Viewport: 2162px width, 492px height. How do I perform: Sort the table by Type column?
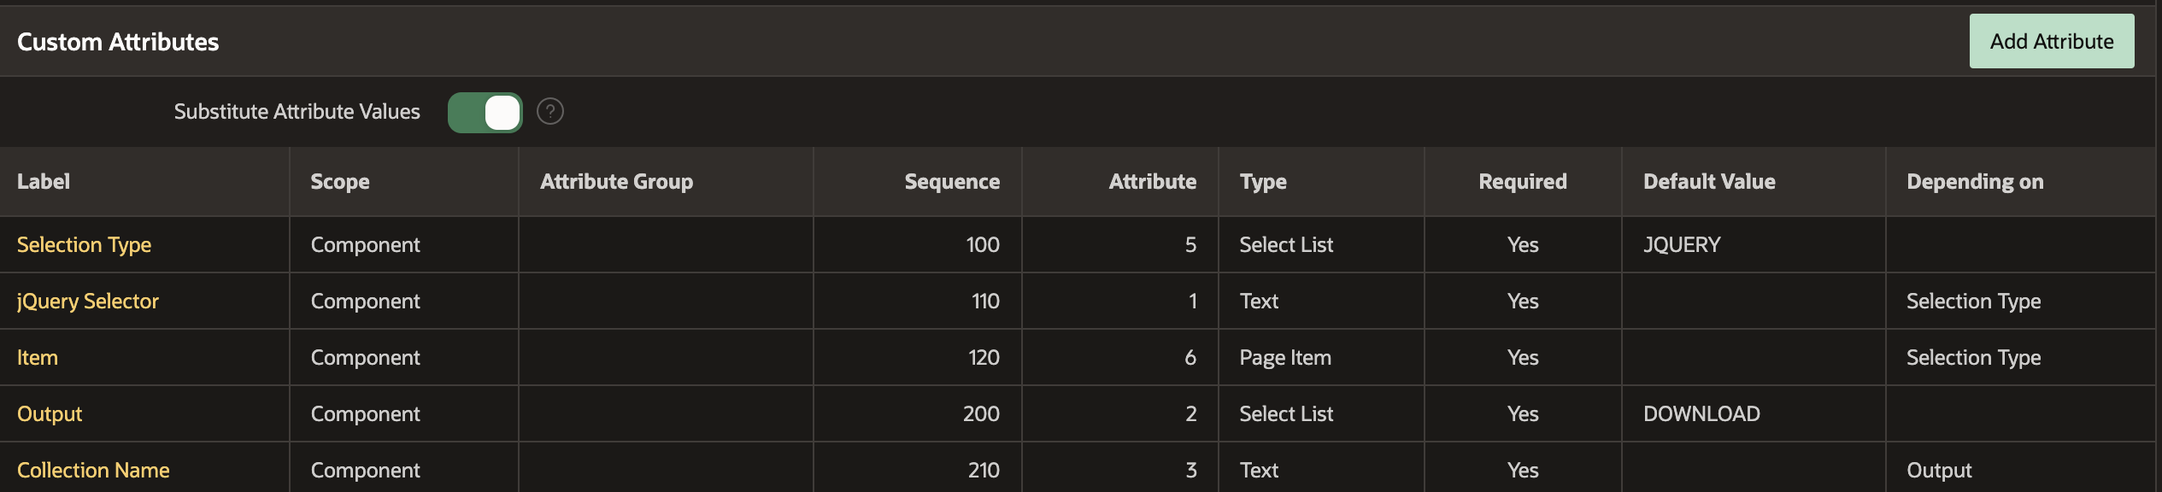[x=1263, y=181]
